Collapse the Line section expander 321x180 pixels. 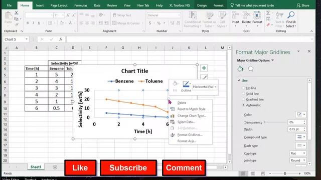click(x=239, y=80)
